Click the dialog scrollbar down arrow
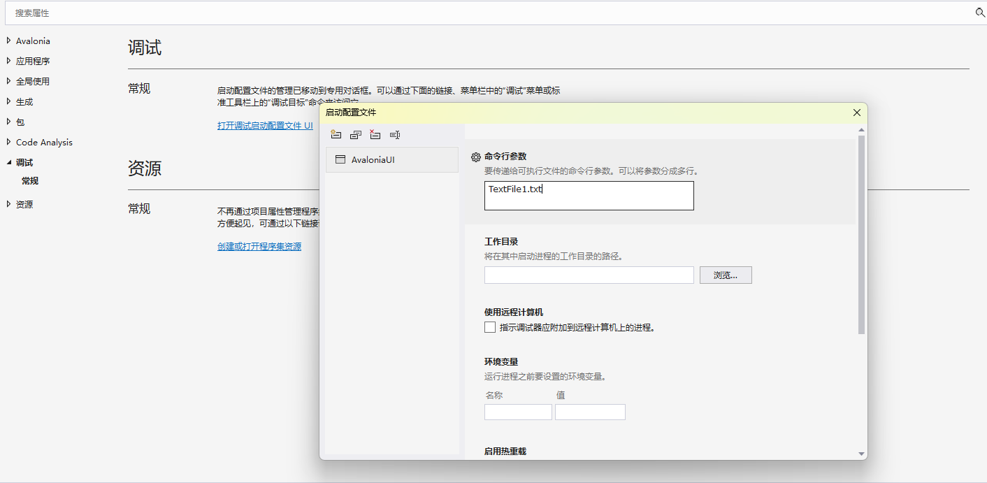Image resolution: width=987 pixels, height=483 pixels. [x=861, y=454]
